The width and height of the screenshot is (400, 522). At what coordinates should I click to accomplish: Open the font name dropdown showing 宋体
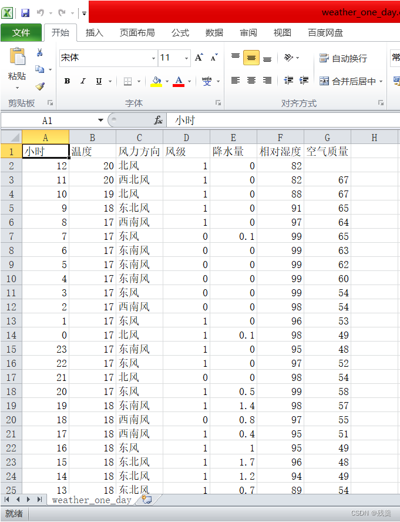153,58
